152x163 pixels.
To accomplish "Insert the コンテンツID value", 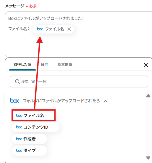I will click(x=35, y=127).
